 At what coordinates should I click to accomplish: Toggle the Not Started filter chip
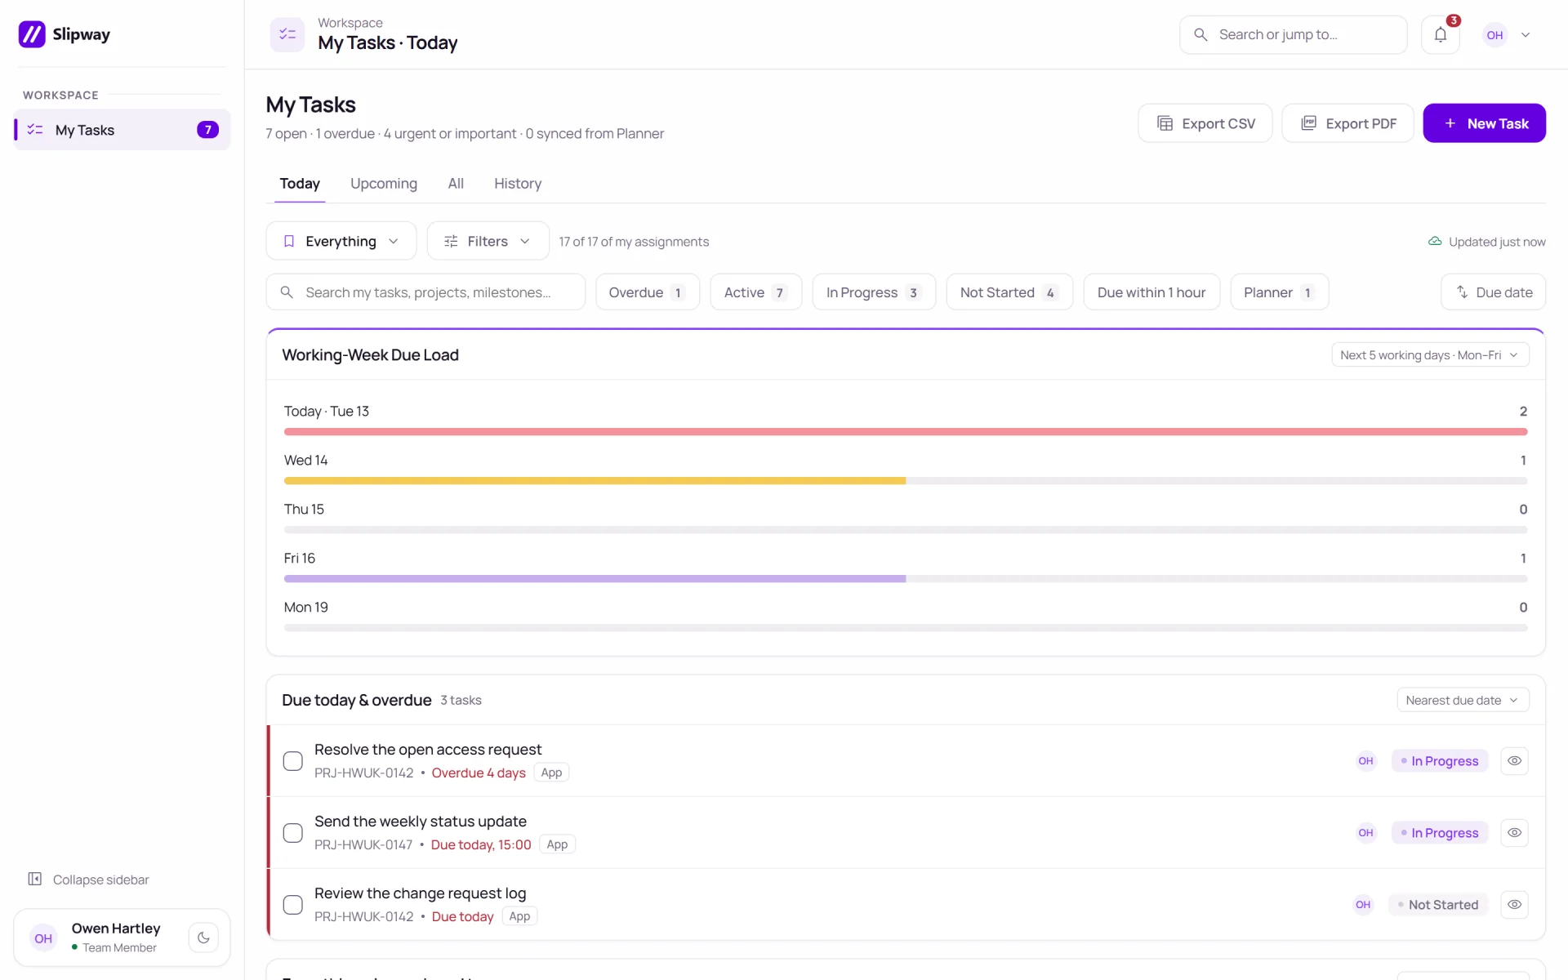tap(1009, 292)
